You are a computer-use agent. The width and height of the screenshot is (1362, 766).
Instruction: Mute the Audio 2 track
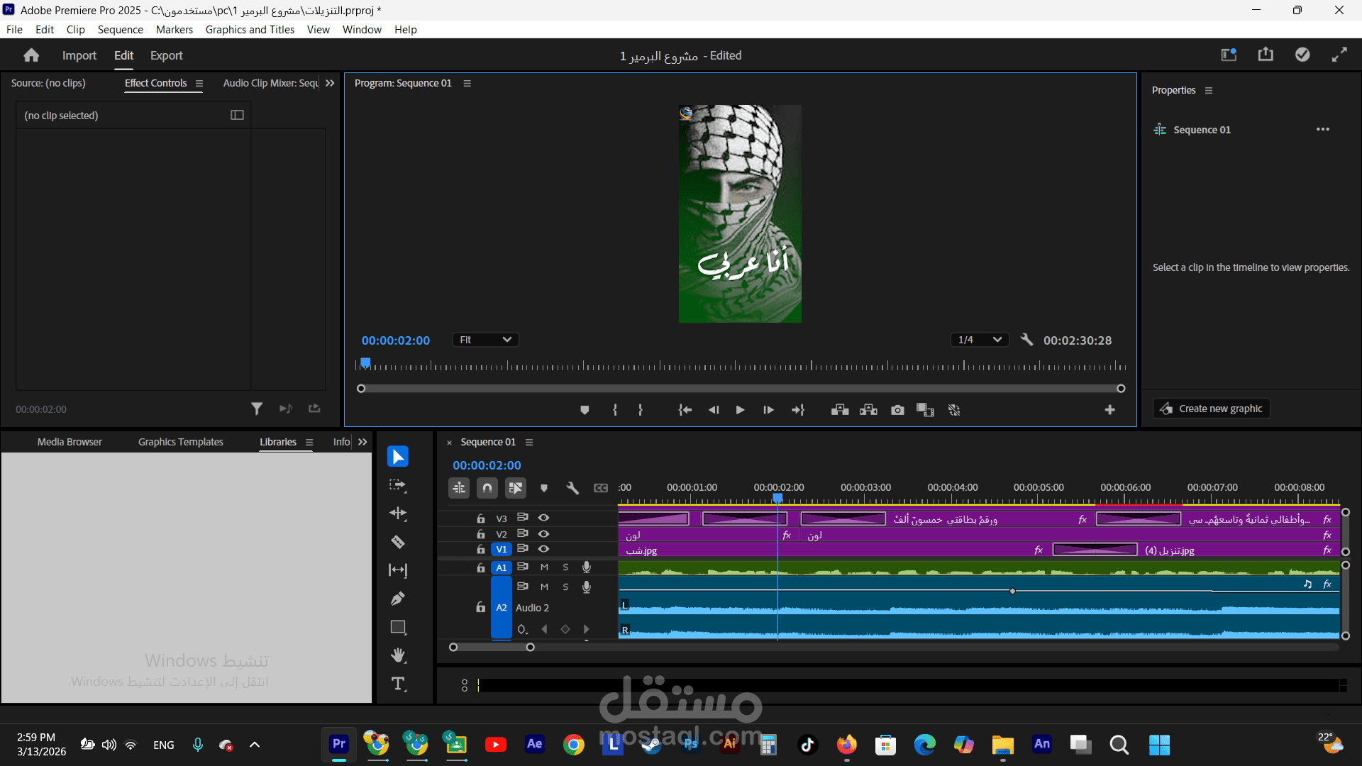pos(544,587)
